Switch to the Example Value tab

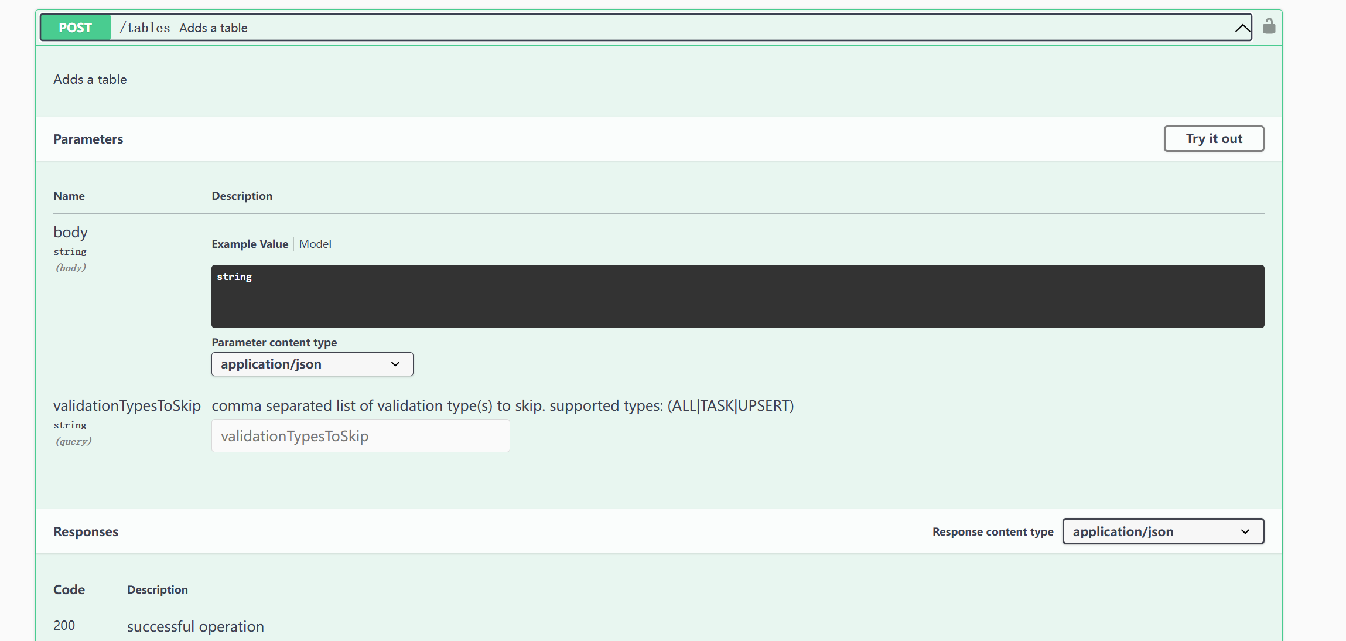pyautogui.click(x=250, y=244)
